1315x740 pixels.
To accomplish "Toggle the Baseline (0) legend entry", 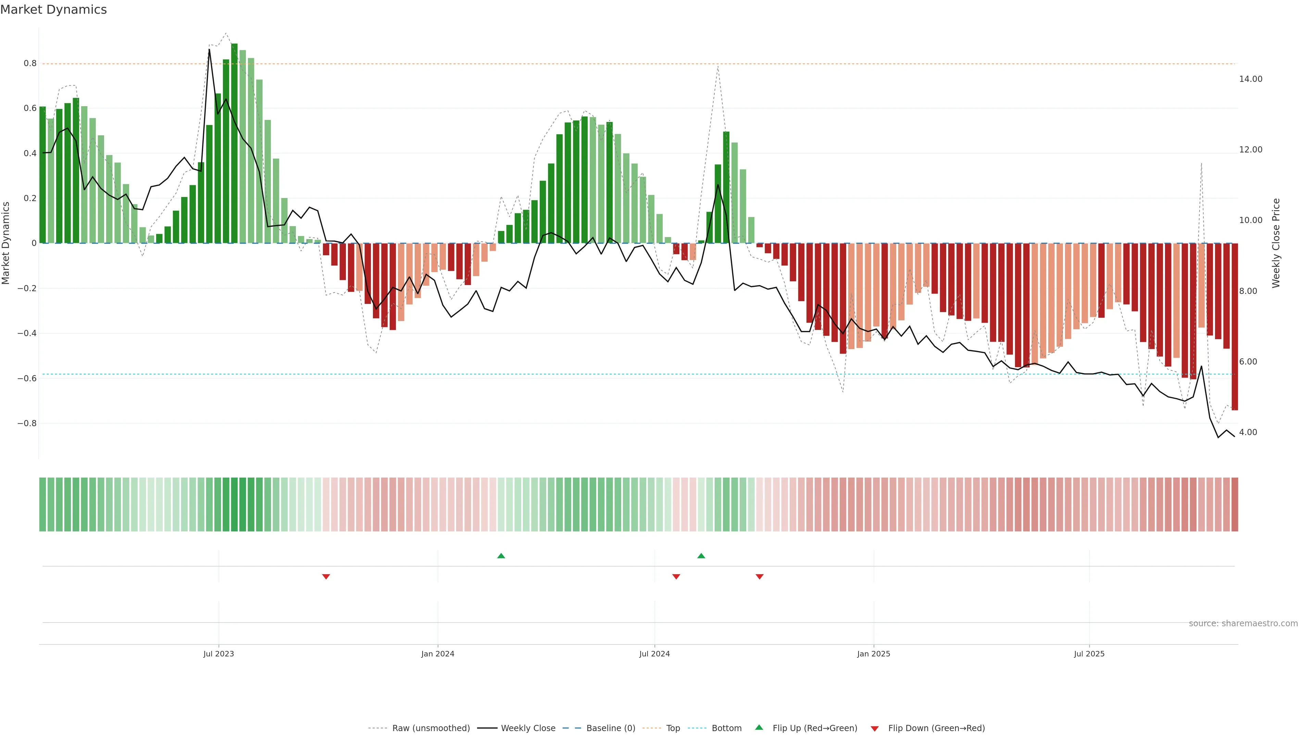I will click(x=611, y=728).
